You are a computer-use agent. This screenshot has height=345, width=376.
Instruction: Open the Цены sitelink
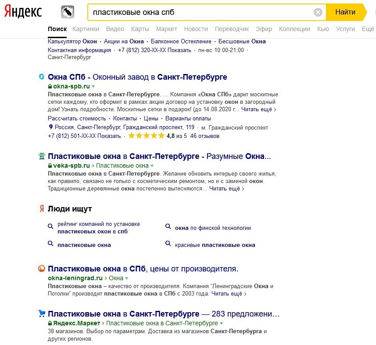(x=151, y=118)
